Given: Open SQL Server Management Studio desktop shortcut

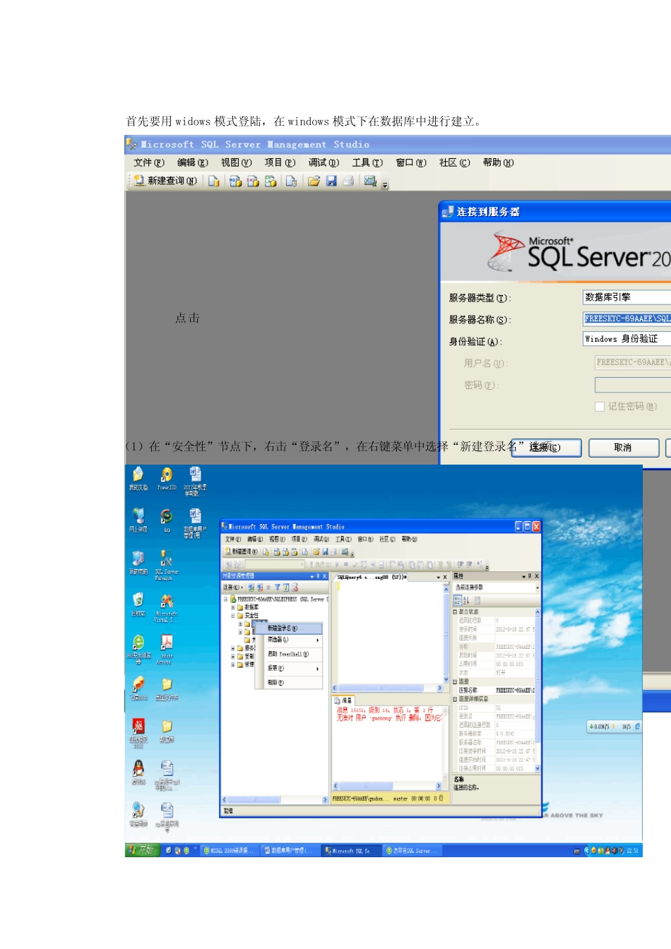Looking at the screenshot, I should click(167, 563).
